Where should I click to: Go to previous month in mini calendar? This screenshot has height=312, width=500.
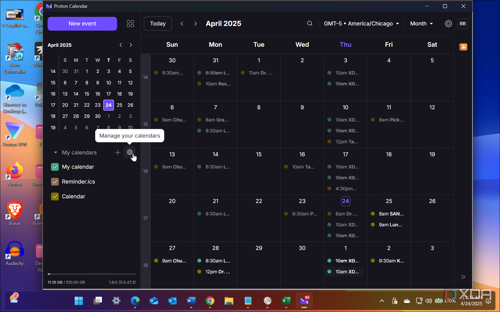coord(121,45)
